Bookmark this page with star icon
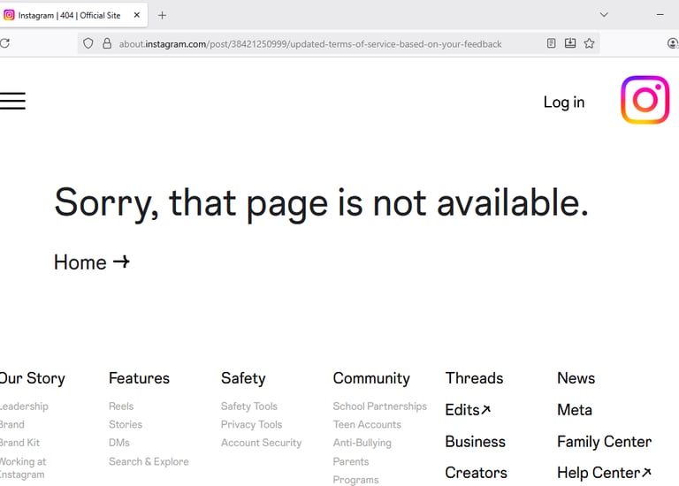The width and height of the screenshot is (679, 486). click(x=589, y=43)
